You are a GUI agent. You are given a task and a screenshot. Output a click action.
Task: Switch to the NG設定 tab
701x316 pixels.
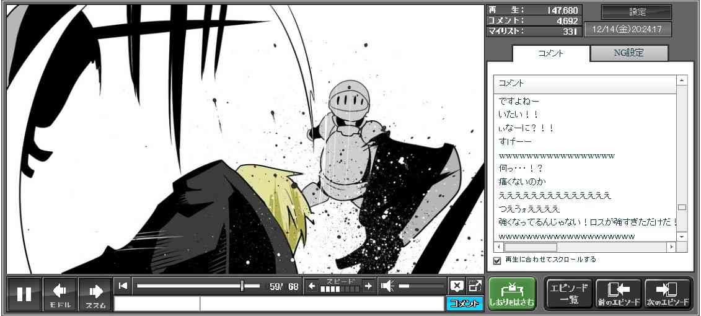(628, 53)
